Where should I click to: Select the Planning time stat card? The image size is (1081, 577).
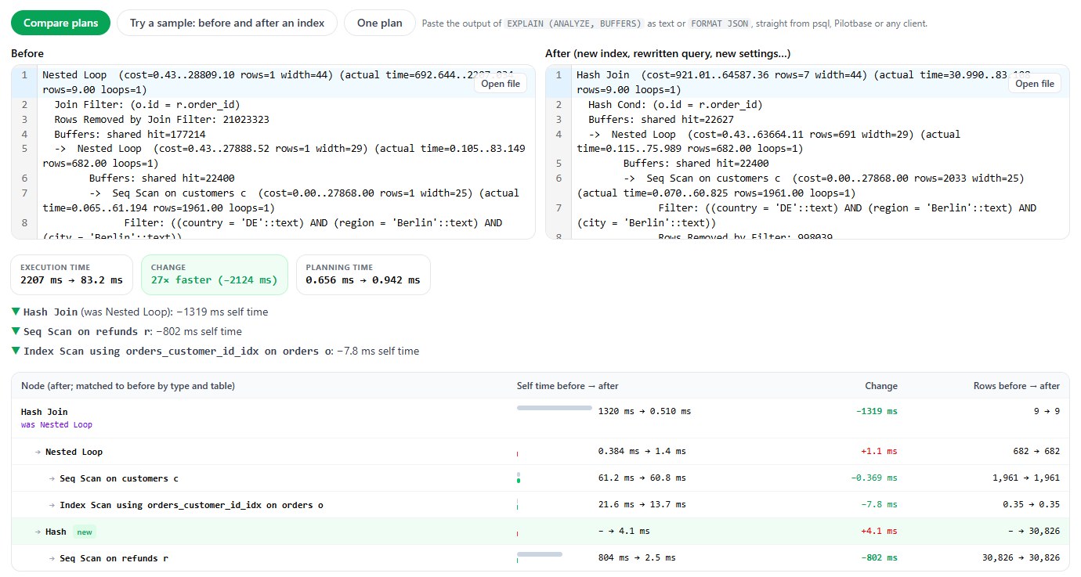(363, 275)
